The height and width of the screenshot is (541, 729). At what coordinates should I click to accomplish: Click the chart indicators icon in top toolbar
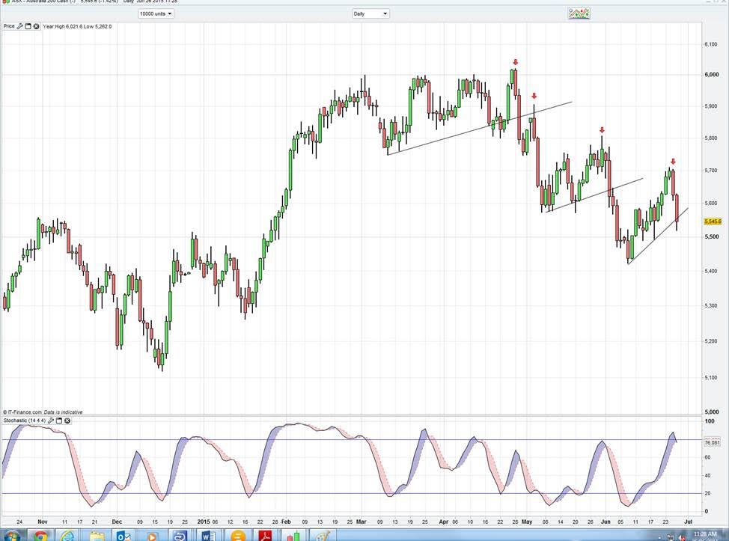[579, 13]
